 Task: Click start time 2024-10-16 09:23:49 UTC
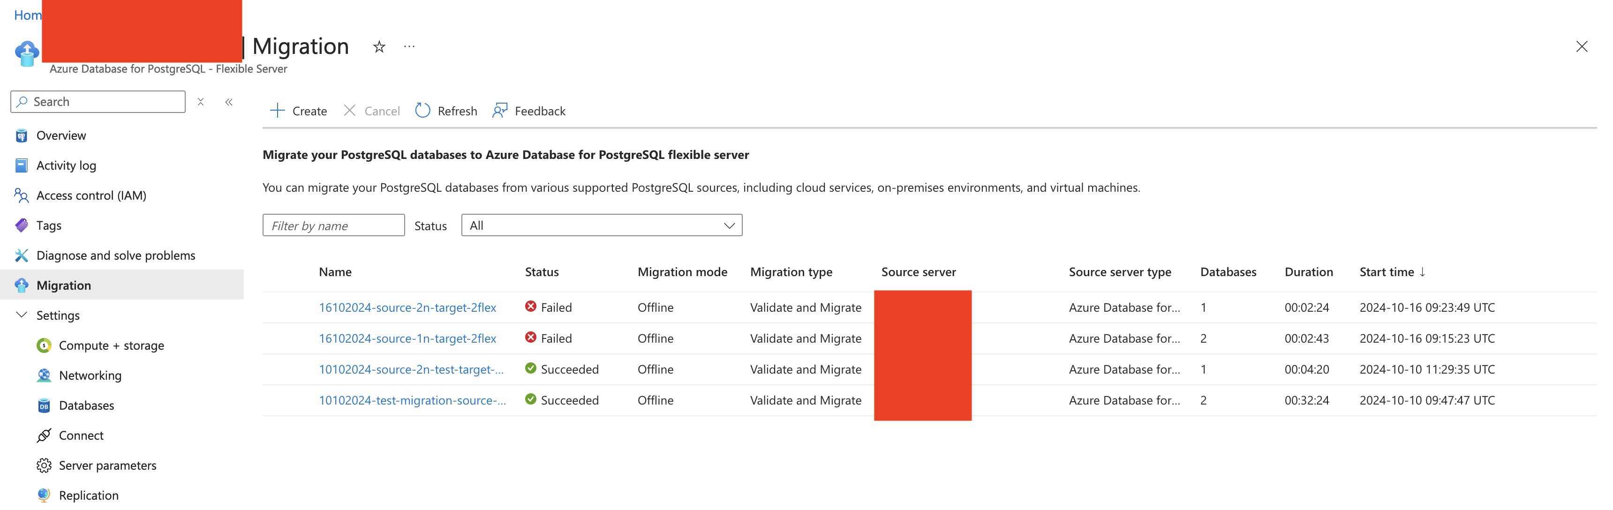click(1427, 307)
